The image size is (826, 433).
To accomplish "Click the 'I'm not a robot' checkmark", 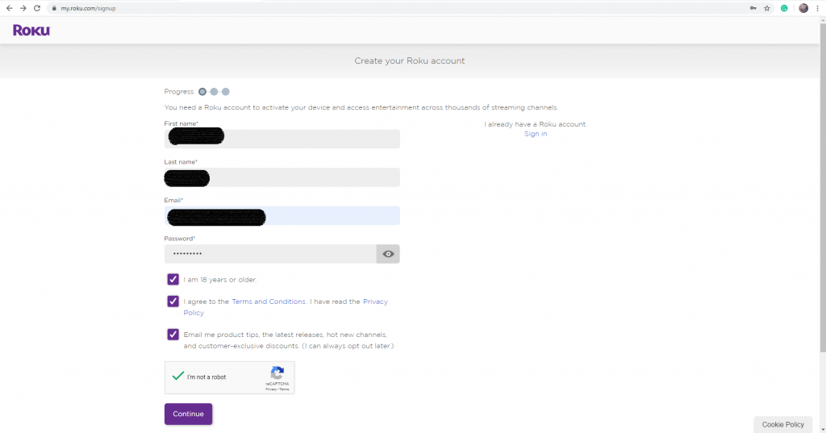I will point(178,376).
